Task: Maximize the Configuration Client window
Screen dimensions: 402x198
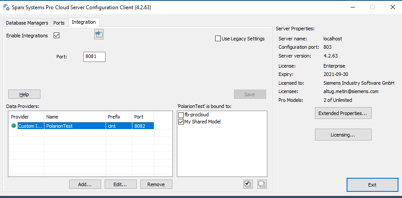Action: click(373, 7)
